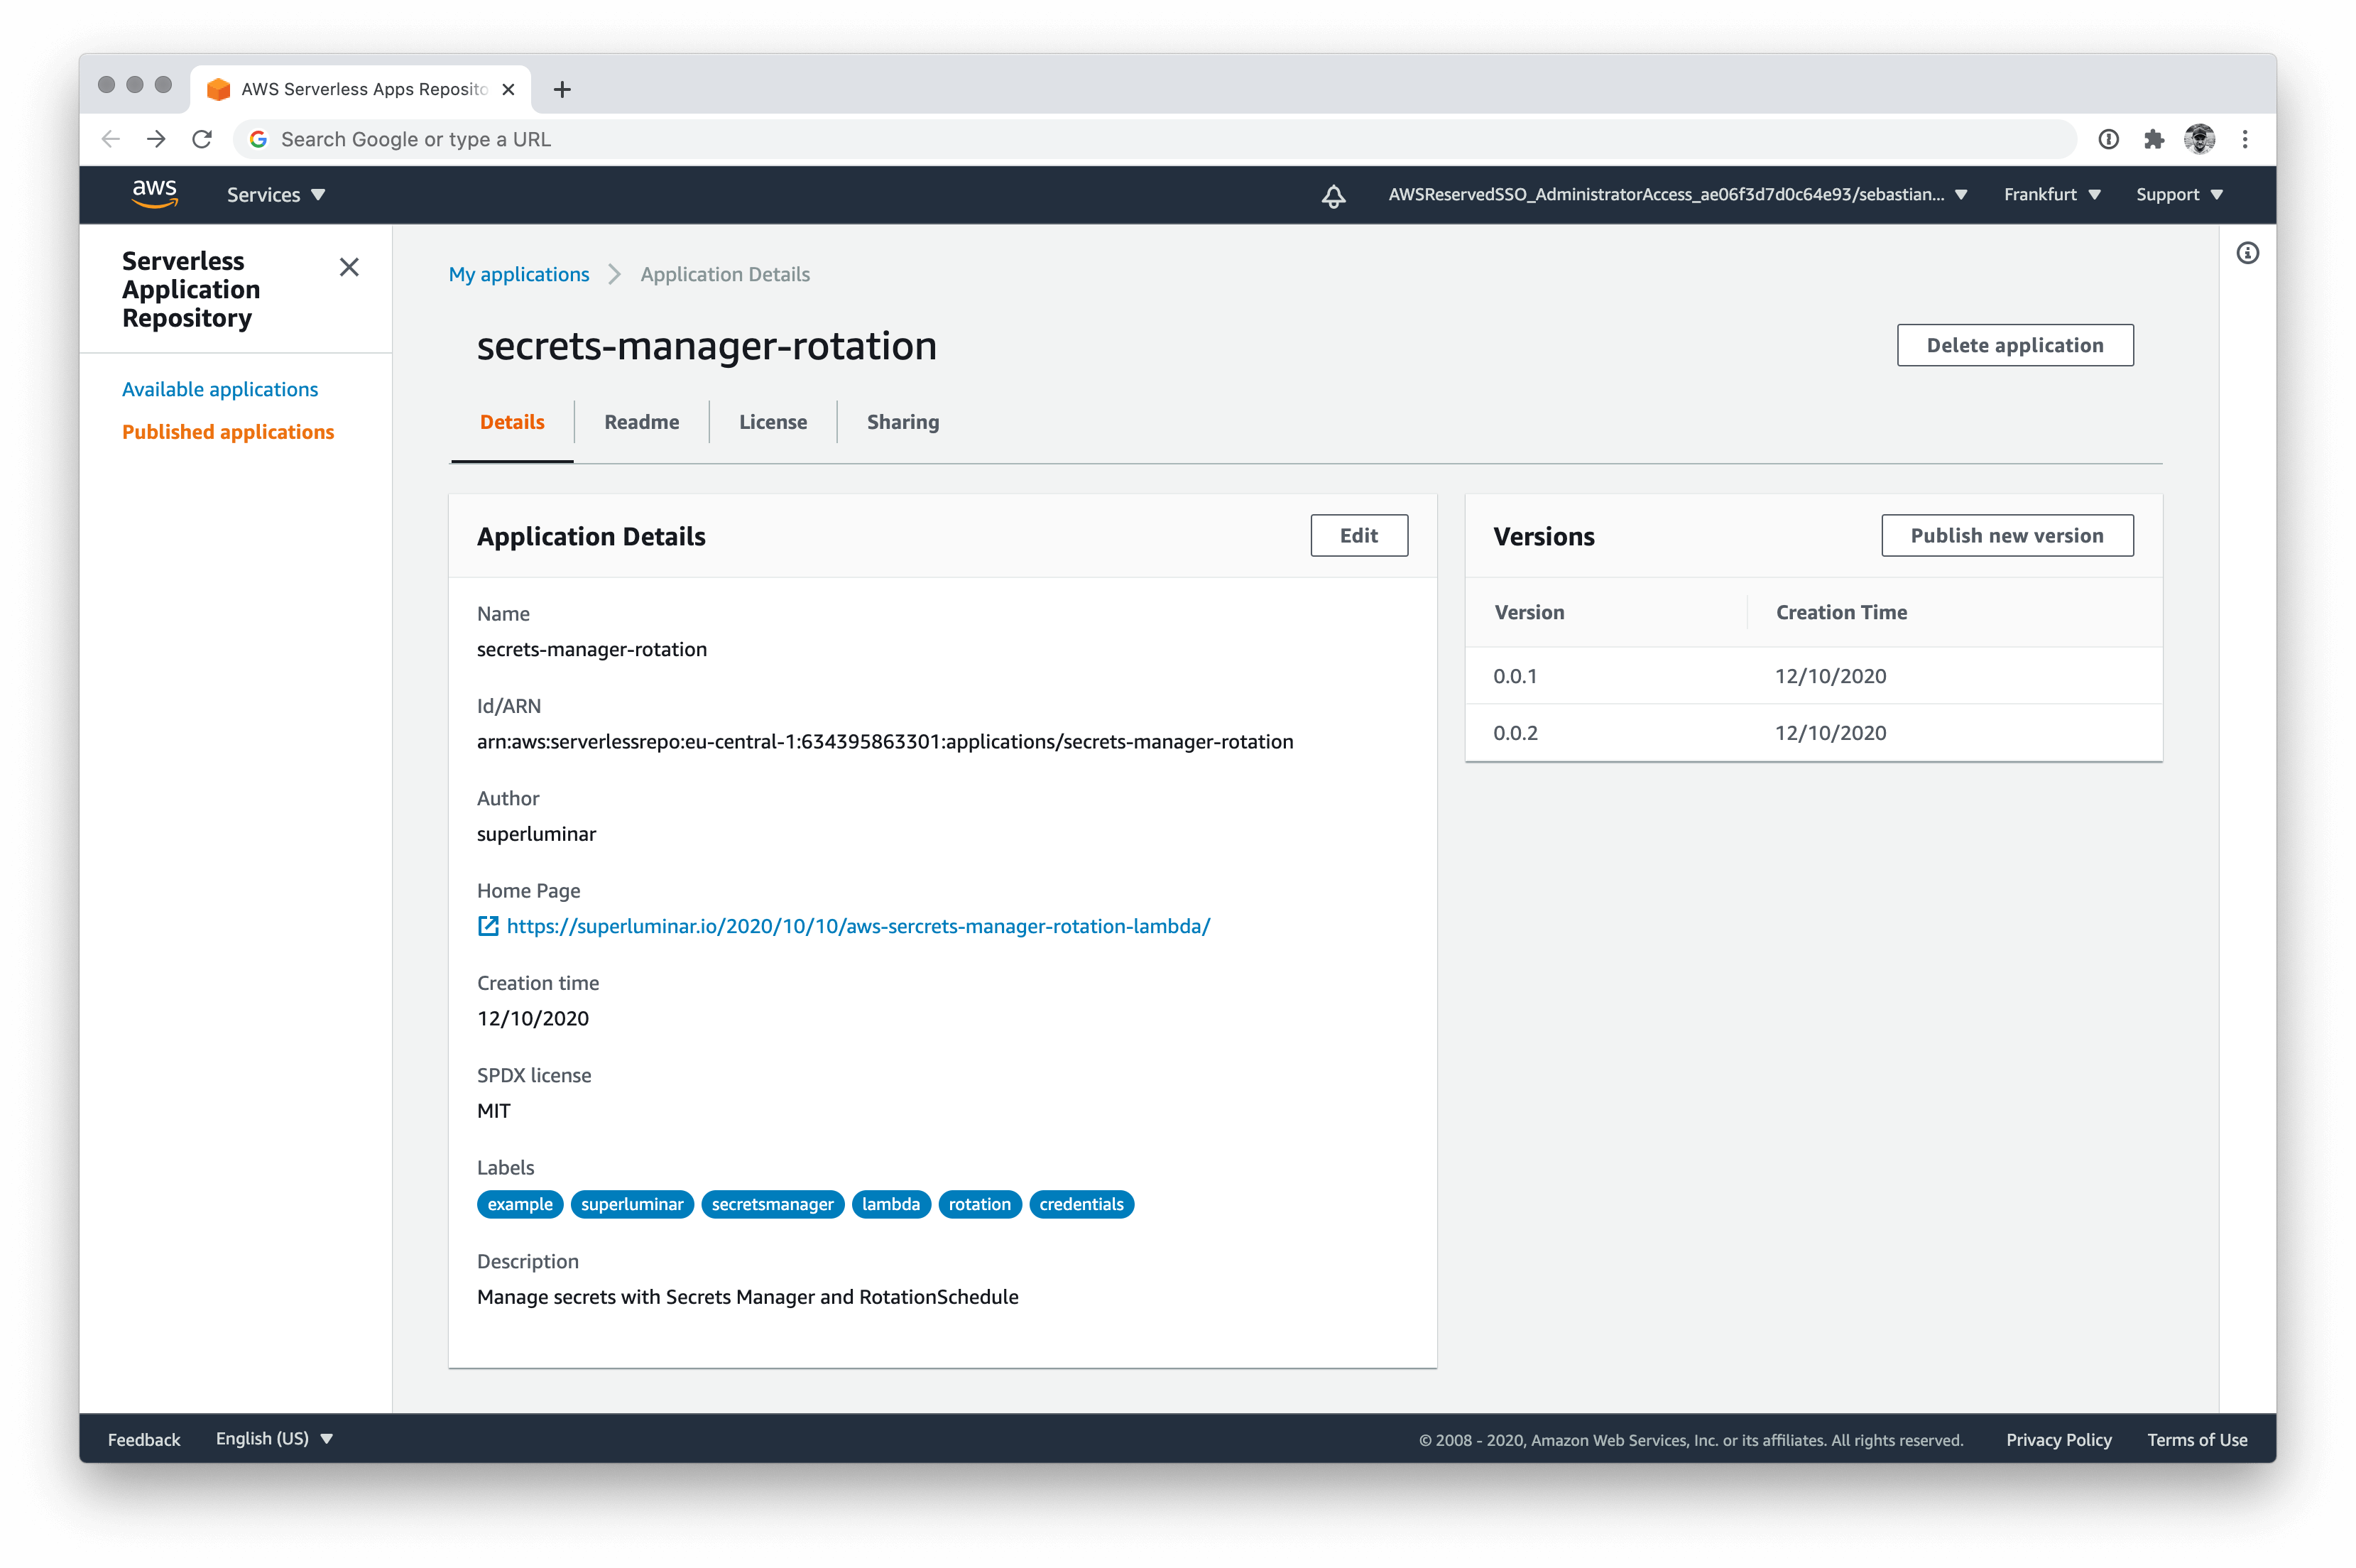The height and width of the screenshot is (1568, 2356).
Task: Click the profile avatar in the browser toolbar
Action: (x=2199, y=139)
